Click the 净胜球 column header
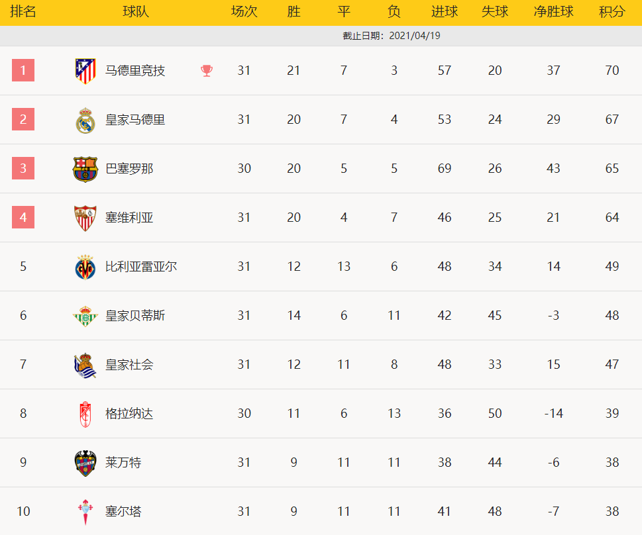This screenshot has height=535, width=642. [553, 13]
